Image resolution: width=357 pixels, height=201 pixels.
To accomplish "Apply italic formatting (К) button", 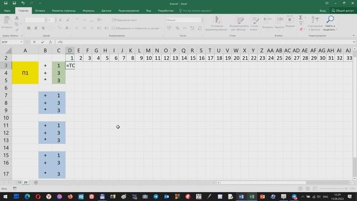I will point(36,28).
